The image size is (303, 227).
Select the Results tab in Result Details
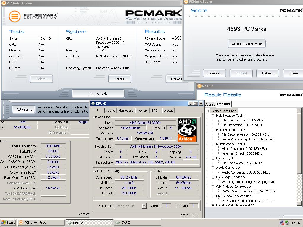click(224, 104)
